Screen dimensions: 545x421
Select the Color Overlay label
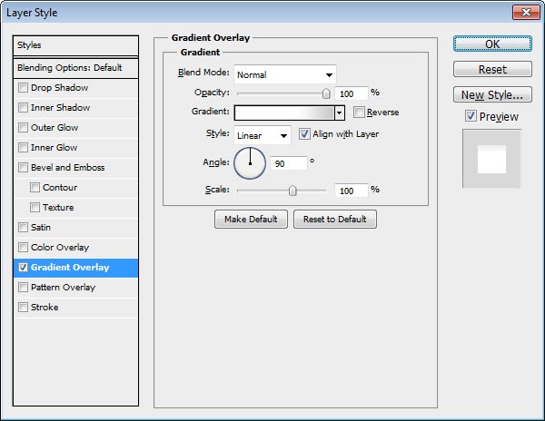pyautogui.click(x=60, y=247)
